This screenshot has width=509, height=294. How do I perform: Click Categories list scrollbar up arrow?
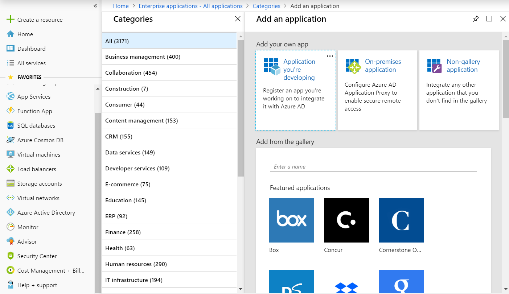click(241, 36)
